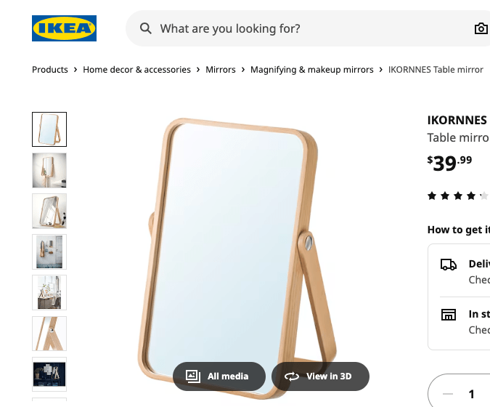Decrease quantity with minus button
This screenshot has height=407, width=490.
[448, 394]
